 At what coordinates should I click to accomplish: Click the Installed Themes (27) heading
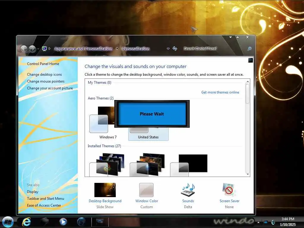[x=104, y=146]
